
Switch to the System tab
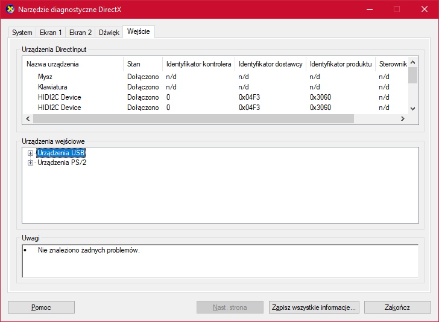22,33
